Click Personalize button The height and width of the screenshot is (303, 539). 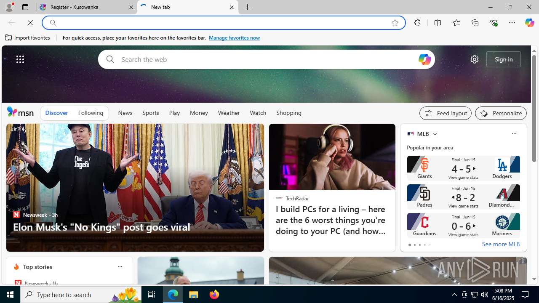(x=501, y=113)
